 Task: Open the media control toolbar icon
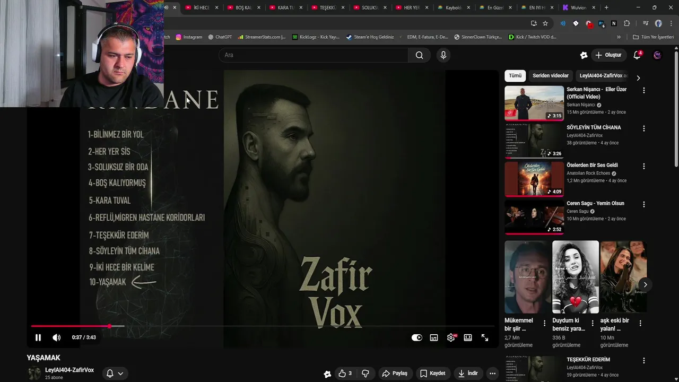click(646, 23)
